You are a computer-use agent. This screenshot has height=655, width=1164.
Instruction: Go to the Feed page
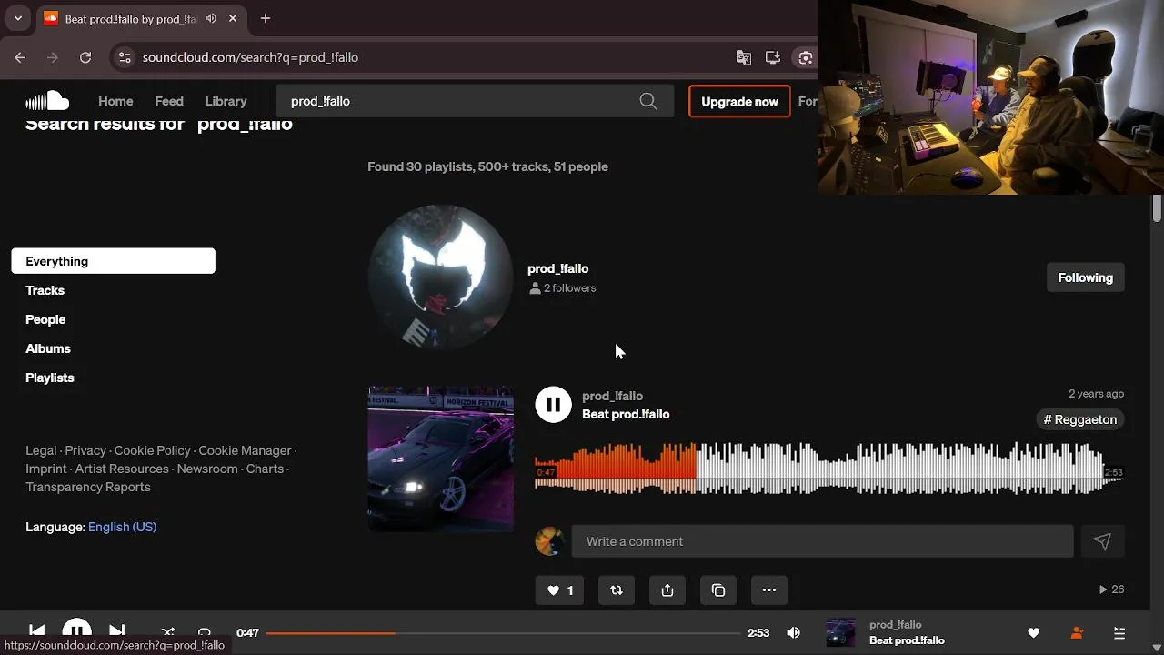tap(169, 101)
